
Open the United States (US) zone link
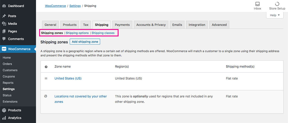(x=68, y=78)
